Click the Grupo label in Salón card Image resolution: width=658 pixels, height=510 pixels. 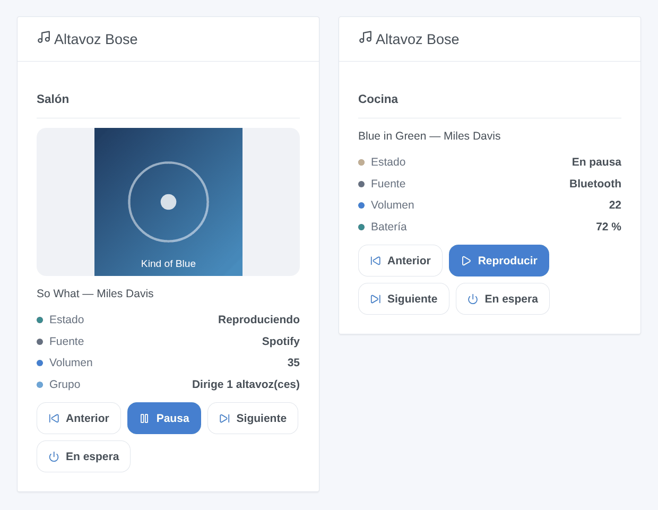click(x=65, y=384)
